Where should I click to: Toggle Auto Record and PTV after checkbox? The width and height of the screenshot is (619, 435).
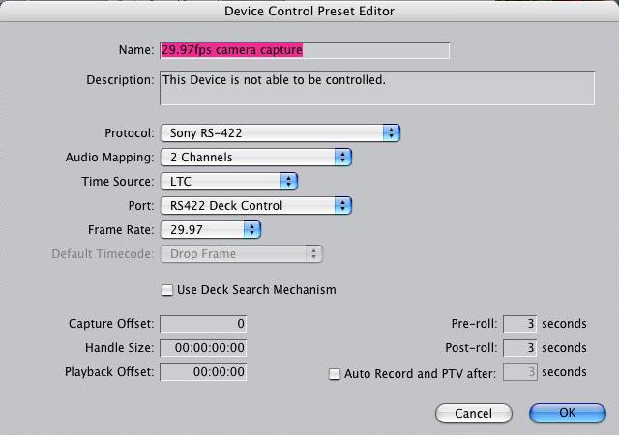point(335,374)
